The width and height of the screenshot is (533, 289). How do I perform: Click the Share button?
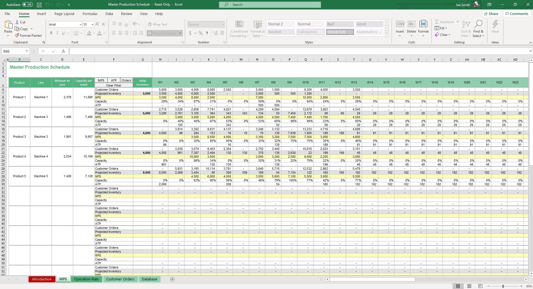(491, 14)
